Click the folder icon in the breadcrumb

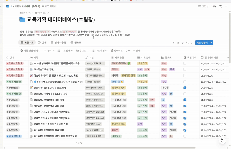8,6
